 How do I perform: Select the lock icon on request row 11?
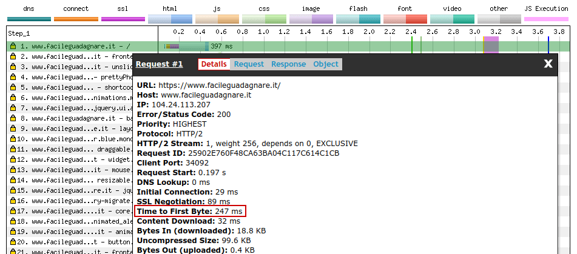coord(13,149)
